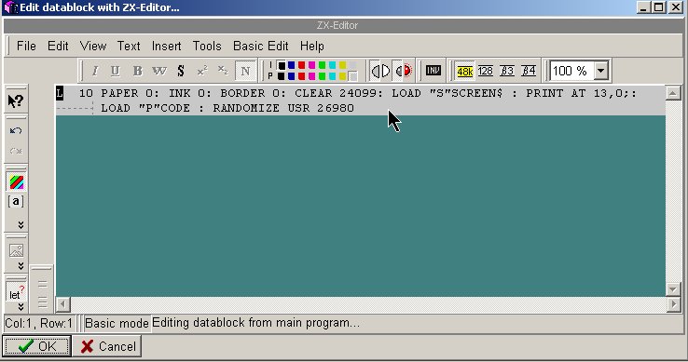Expand chevron below the [a] icon
The height and width of the screenshot is (362, 688).
pos(21,225)
